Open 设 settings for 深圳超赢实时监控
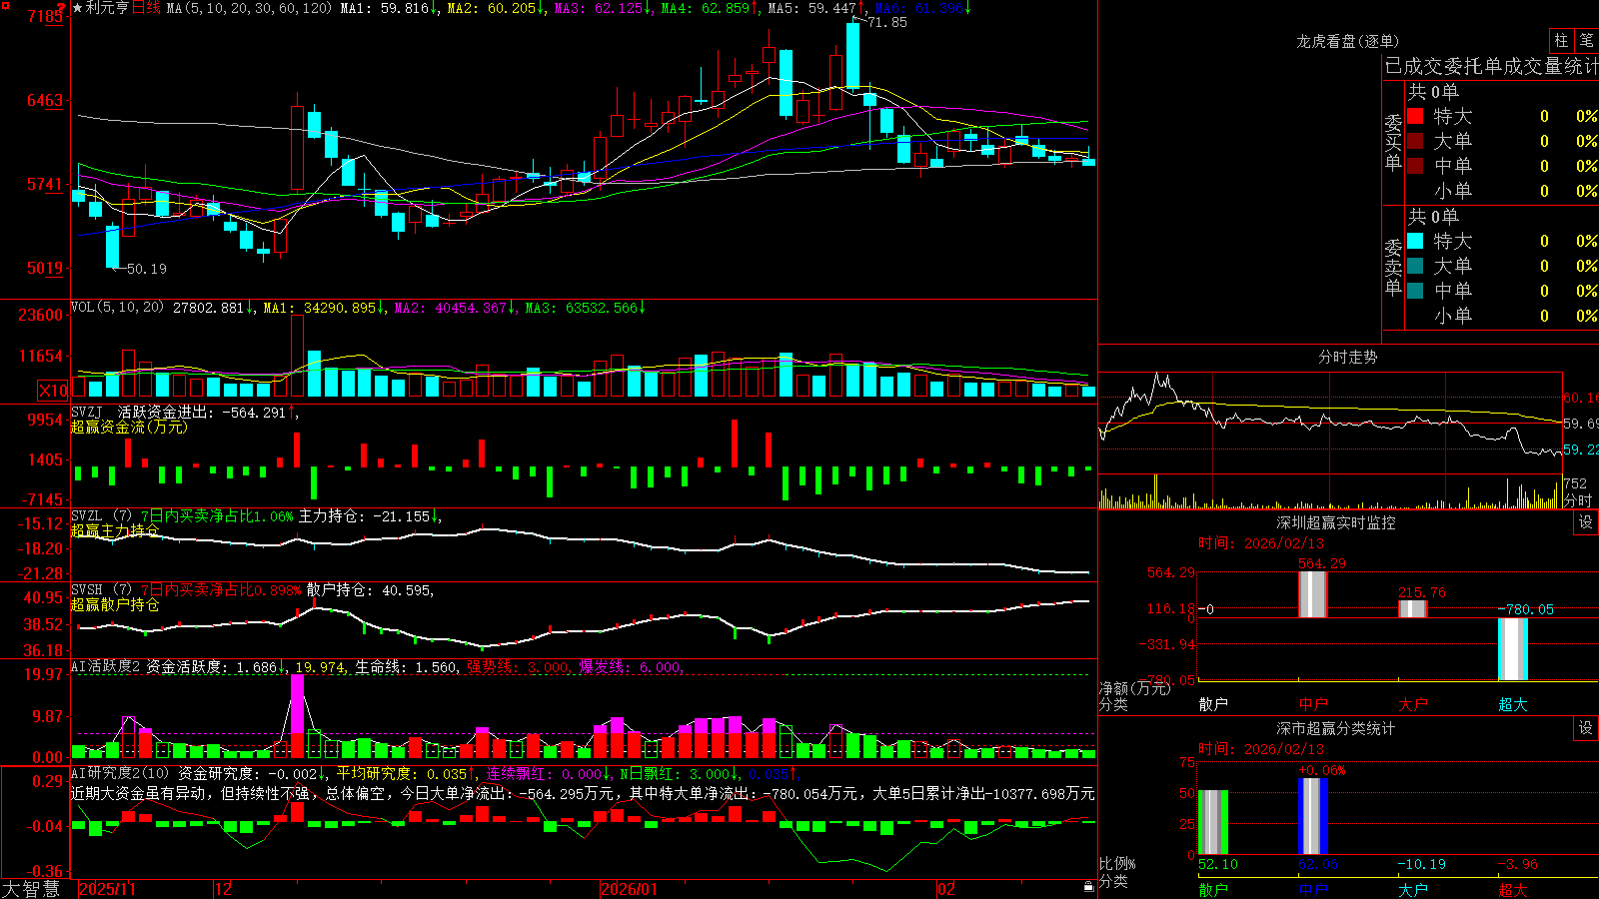This screenshot has width=1599, height=899. (x=1586, y=522)
